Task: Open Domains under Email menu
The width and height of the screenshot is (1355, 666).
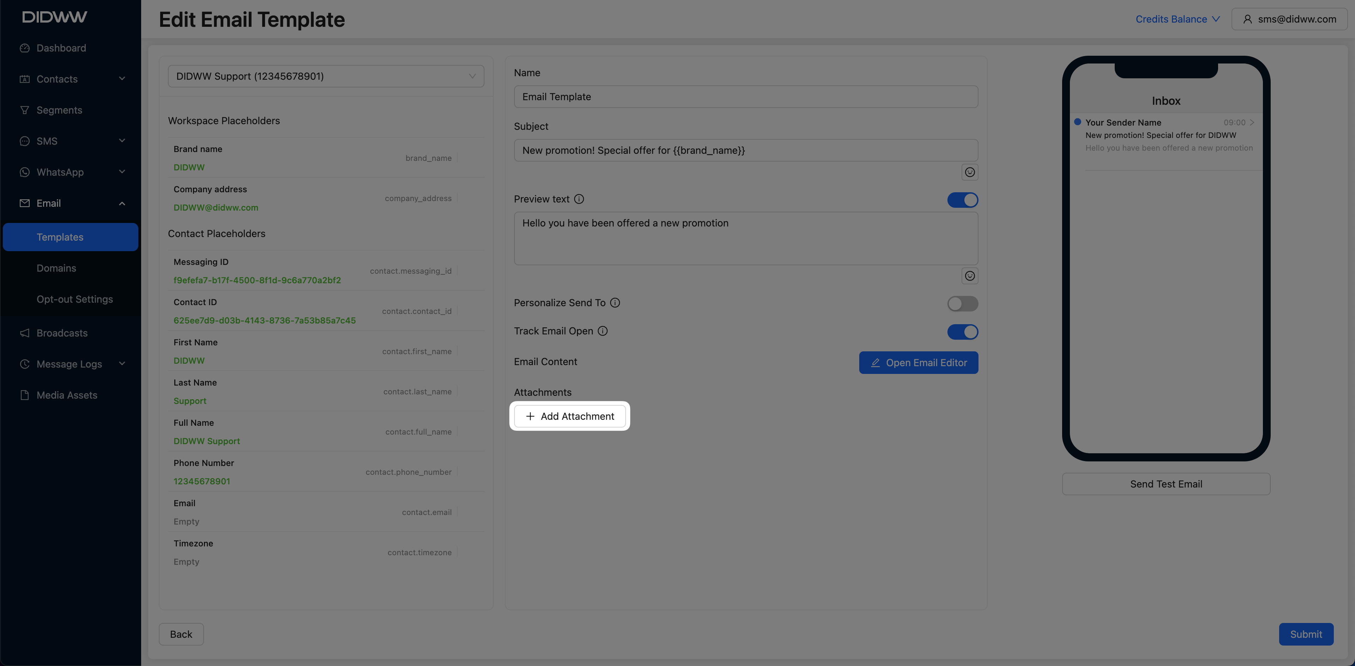Action: coord(56,268)
